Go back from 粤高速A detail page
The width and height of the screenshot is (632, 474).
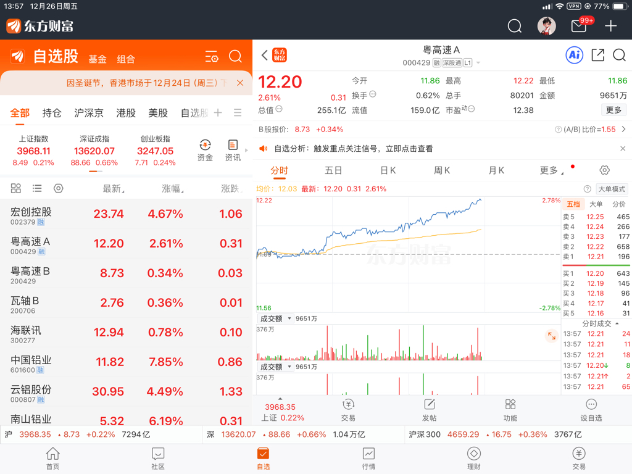pos(264,55)
